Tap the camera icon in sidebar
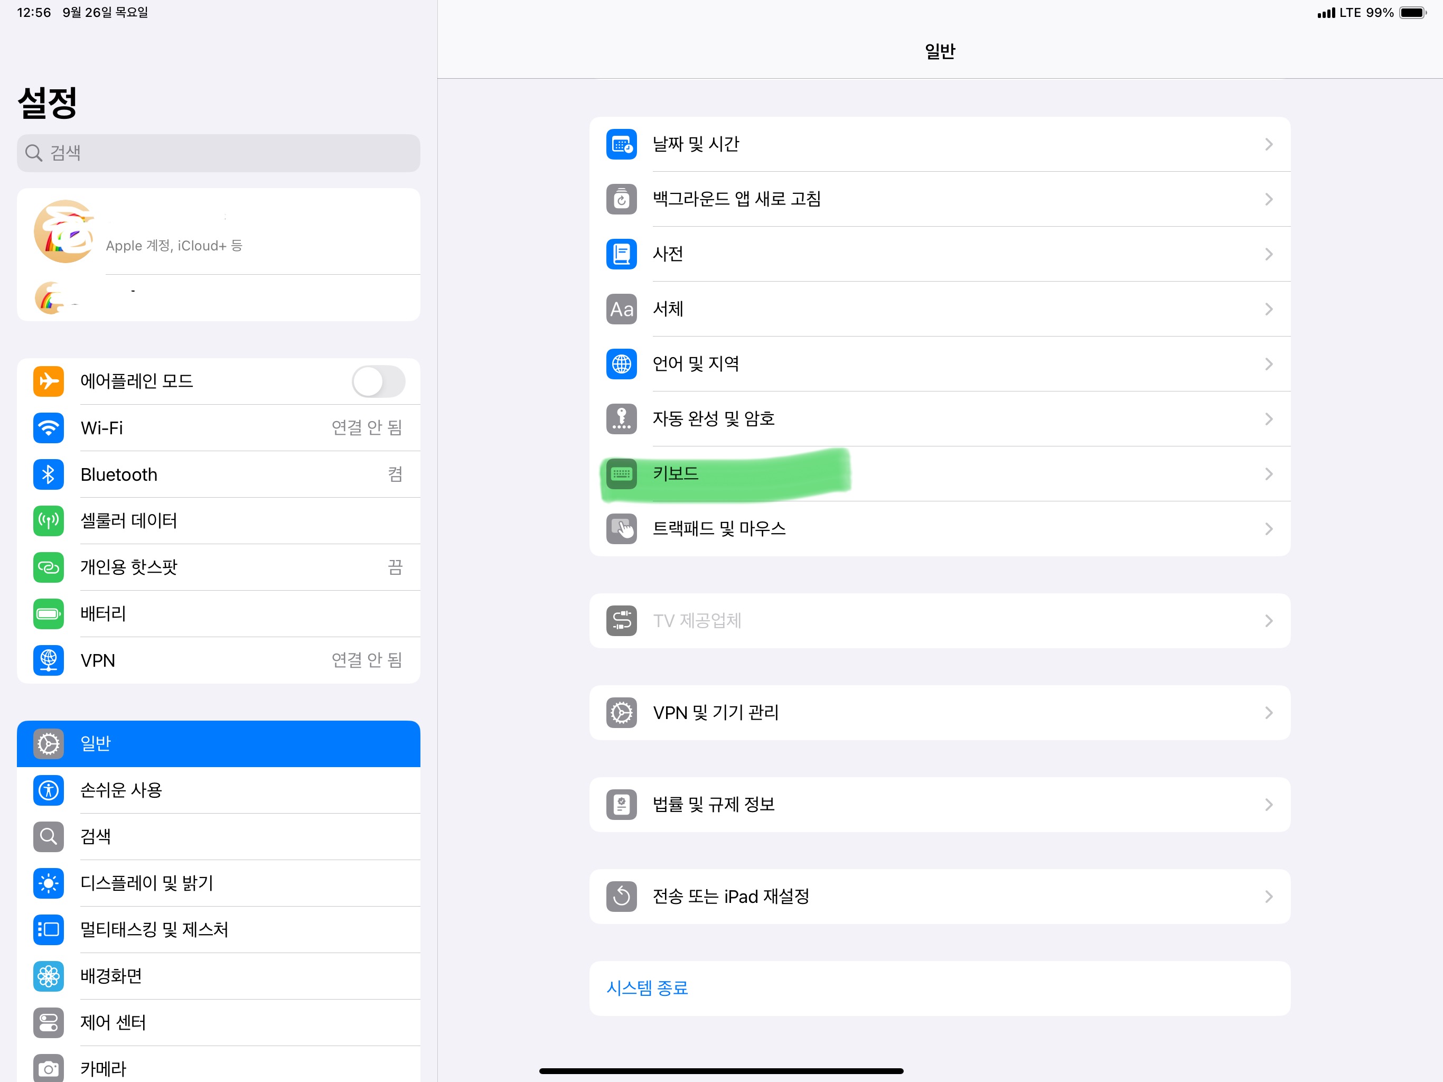Image resolution: width=1443 pixels, height=1082 pixels. pyautogui.click(x=48, y=1068)
